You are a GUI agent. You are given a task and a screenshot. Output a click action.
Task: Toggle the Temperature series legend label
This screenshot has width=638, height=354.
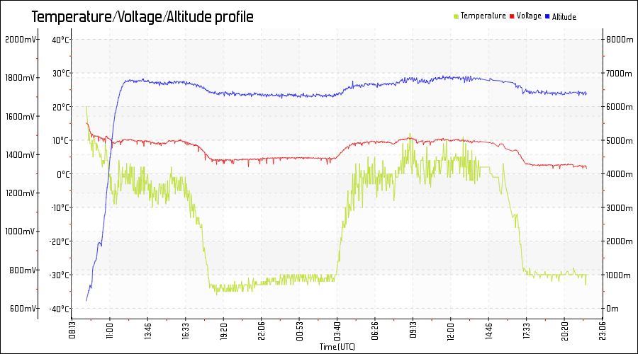tap(483, 16)
